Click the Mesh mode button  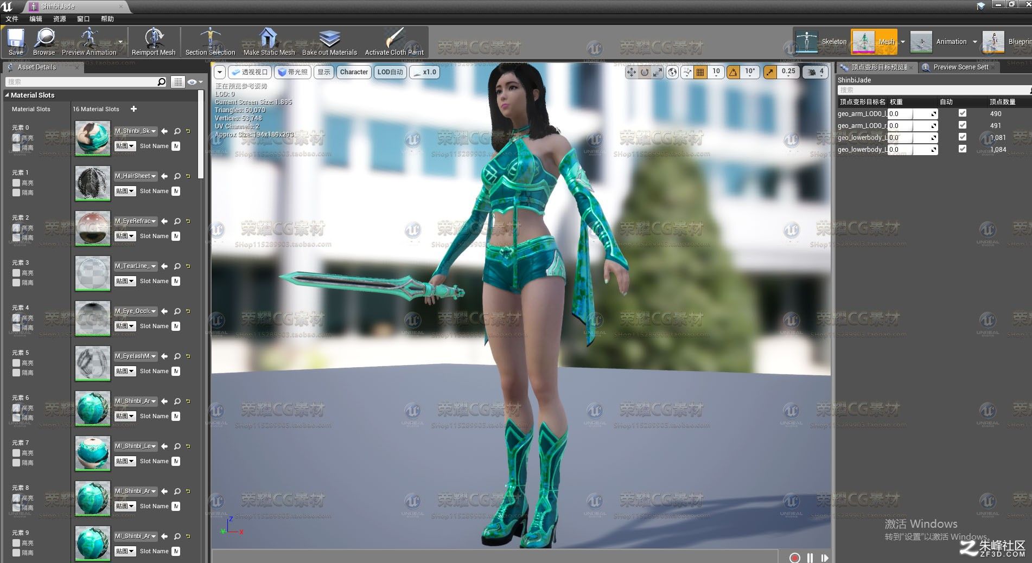[874, 42]
